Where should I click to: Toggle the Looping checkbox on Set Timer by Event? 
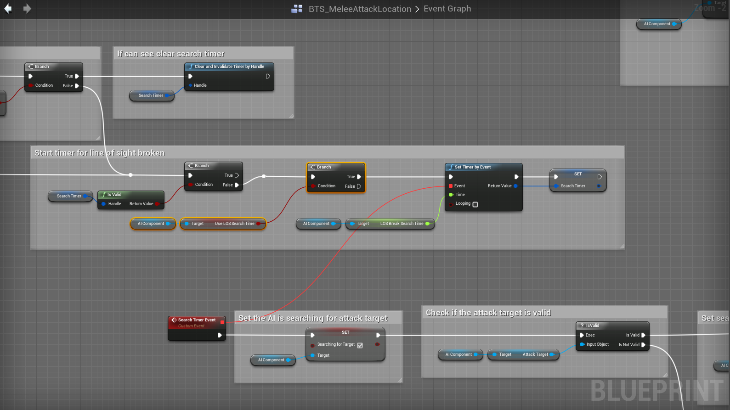click(475, 204)
